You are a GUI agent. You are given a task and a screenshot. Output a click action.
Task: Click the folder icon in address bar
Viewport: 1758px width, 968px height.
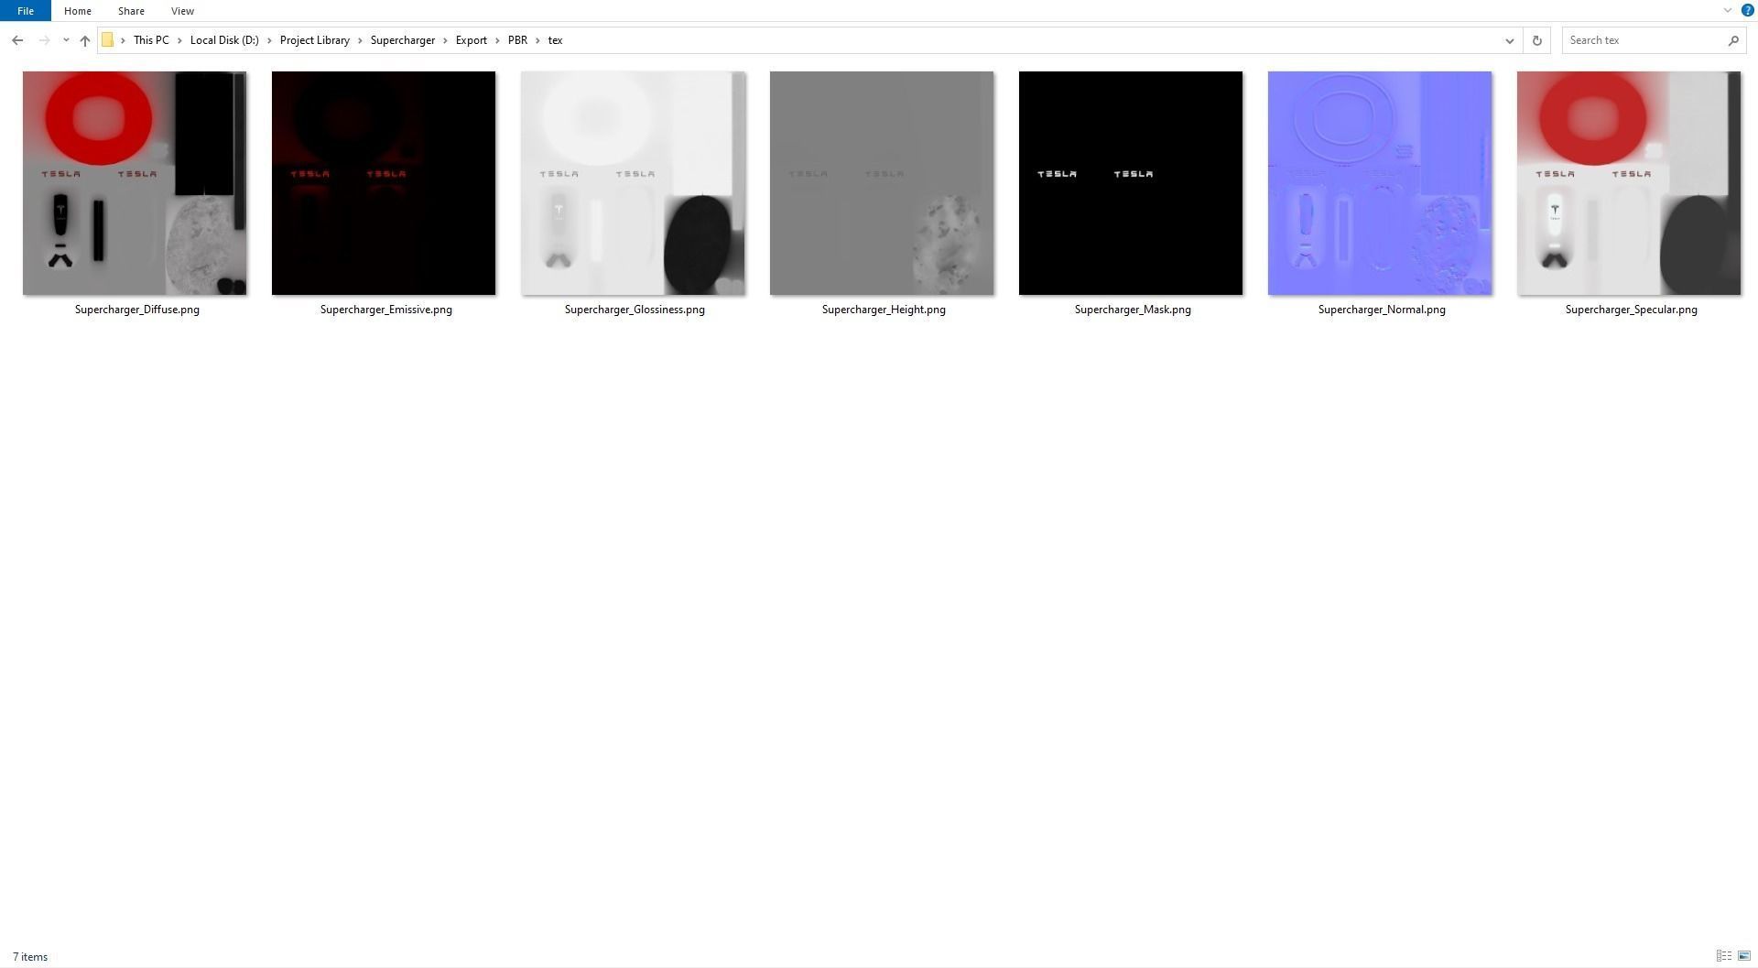tap(108, 40)
